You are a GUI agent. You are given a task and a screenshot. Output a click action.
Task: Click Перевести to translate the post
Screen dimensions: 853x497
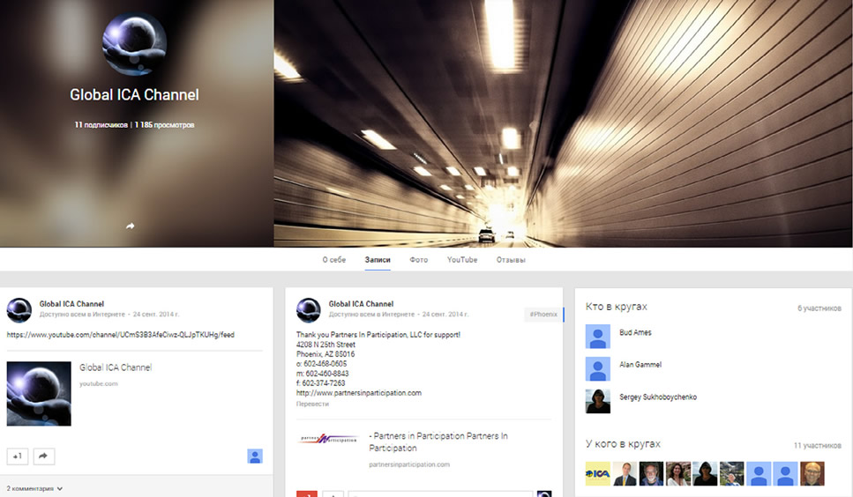coord(313,404)
